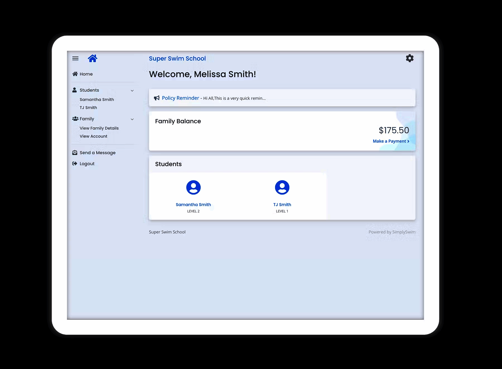Viewport: 502px width, 369px height.
Task: Select Home from the sidebar
Action: click(x=86, y=74)
